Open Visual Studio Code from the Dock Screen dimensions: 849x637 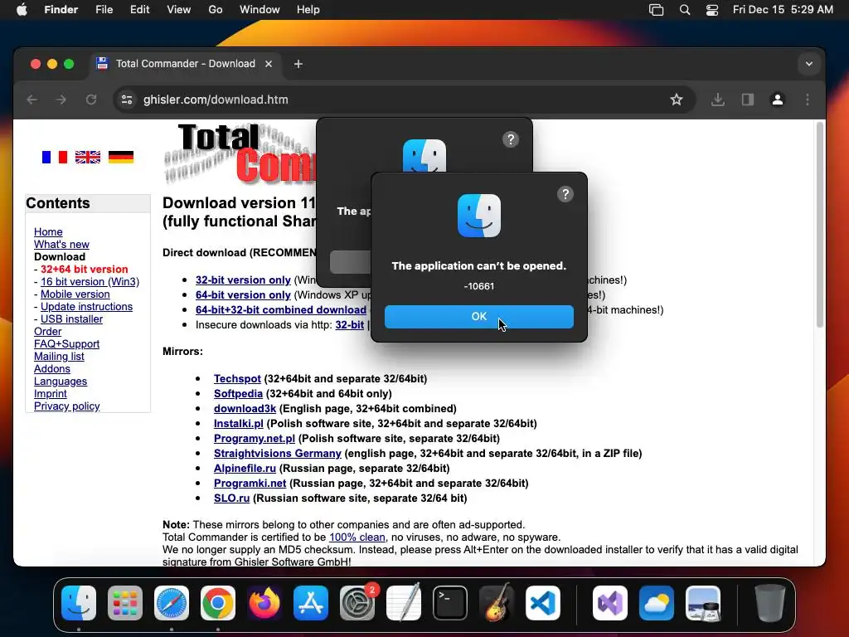pos(542,603)
